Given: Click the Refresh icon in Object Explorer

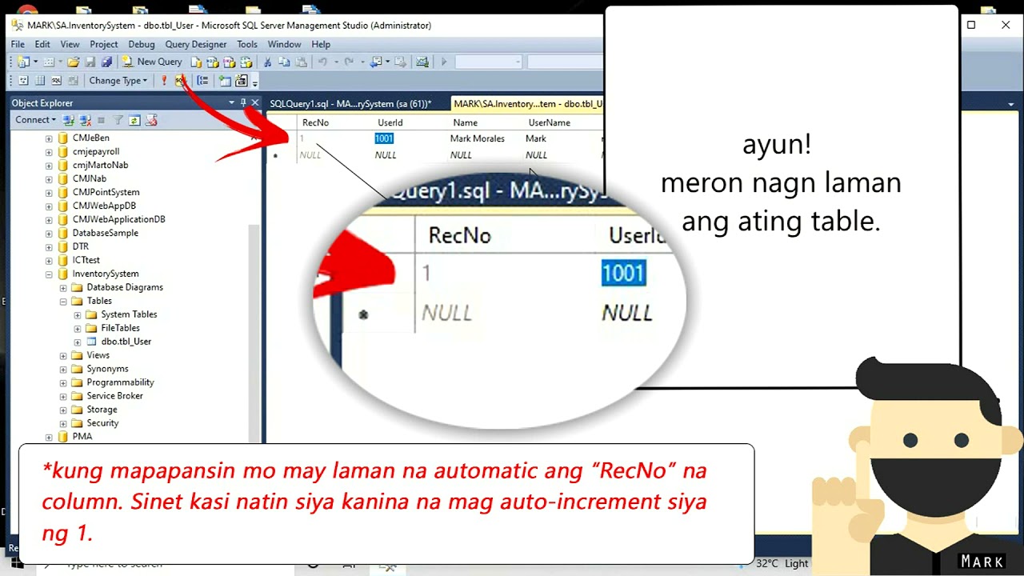Looking at the screenshot, I should point(134,120).
